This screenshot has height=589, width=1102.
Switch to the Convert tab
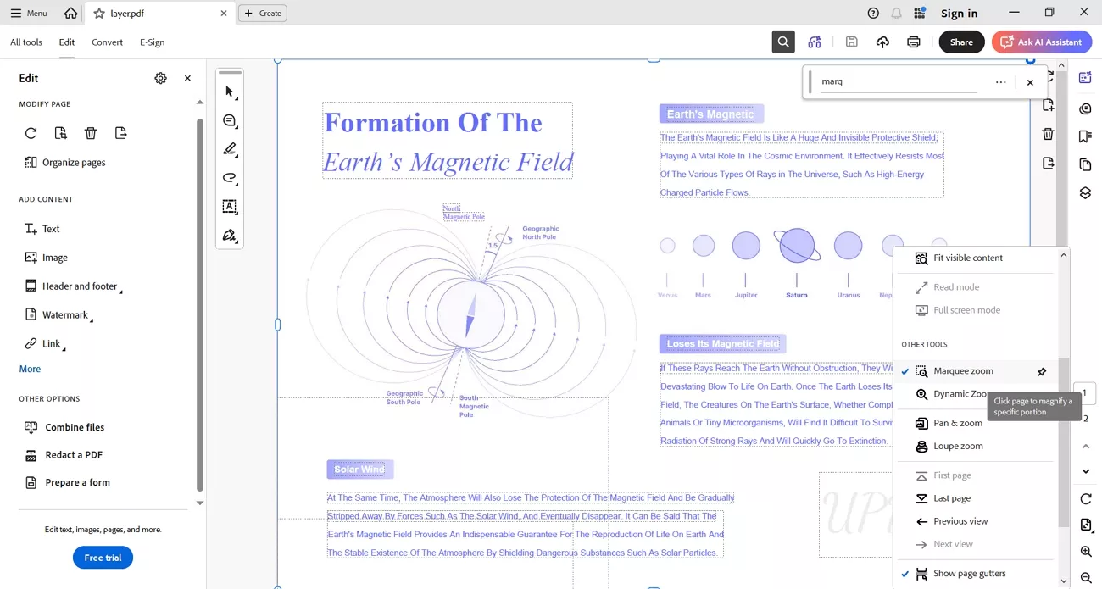107,42
